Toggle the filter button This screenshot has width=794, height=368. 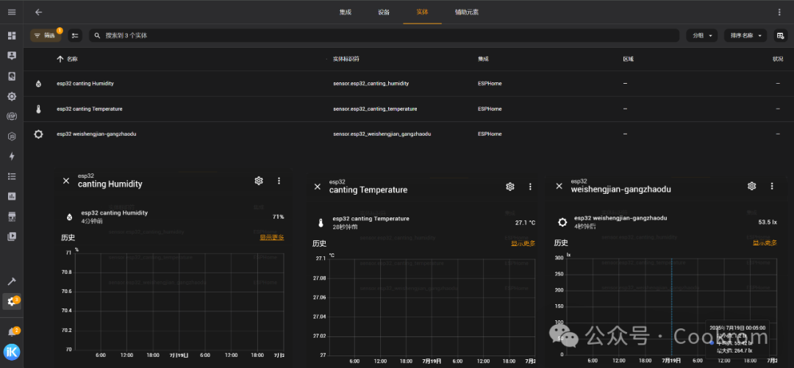pos(45,35)
